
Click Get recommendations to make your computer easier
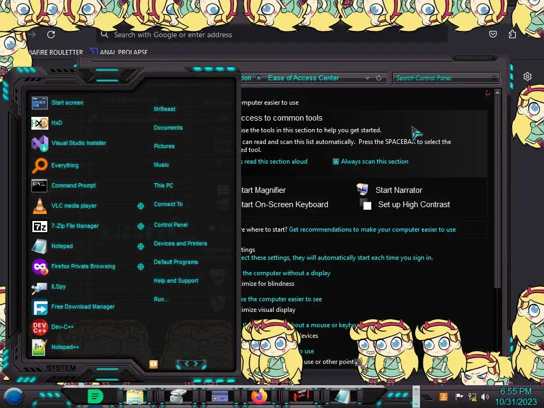372,229
